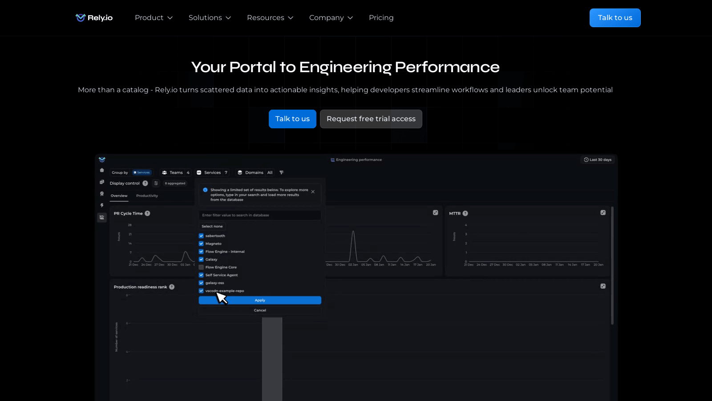Image resolution: width=712 pixels, height=401 pixels.
Task: Click the dashboard logo icon in sidebar
Action: [102, 160]
